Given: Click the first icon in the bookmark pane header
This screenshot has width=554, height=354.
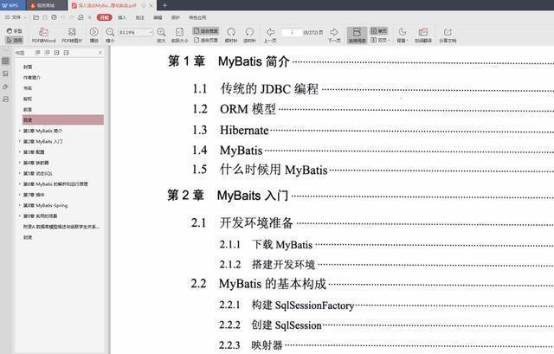Looking at the screenshot, I should [37, 53].
